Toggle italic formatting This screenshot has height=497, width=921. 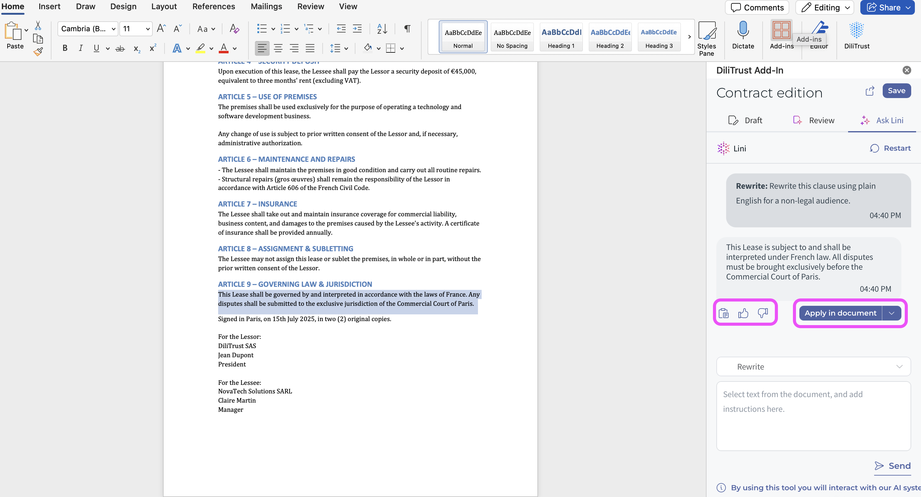(81, 48)
